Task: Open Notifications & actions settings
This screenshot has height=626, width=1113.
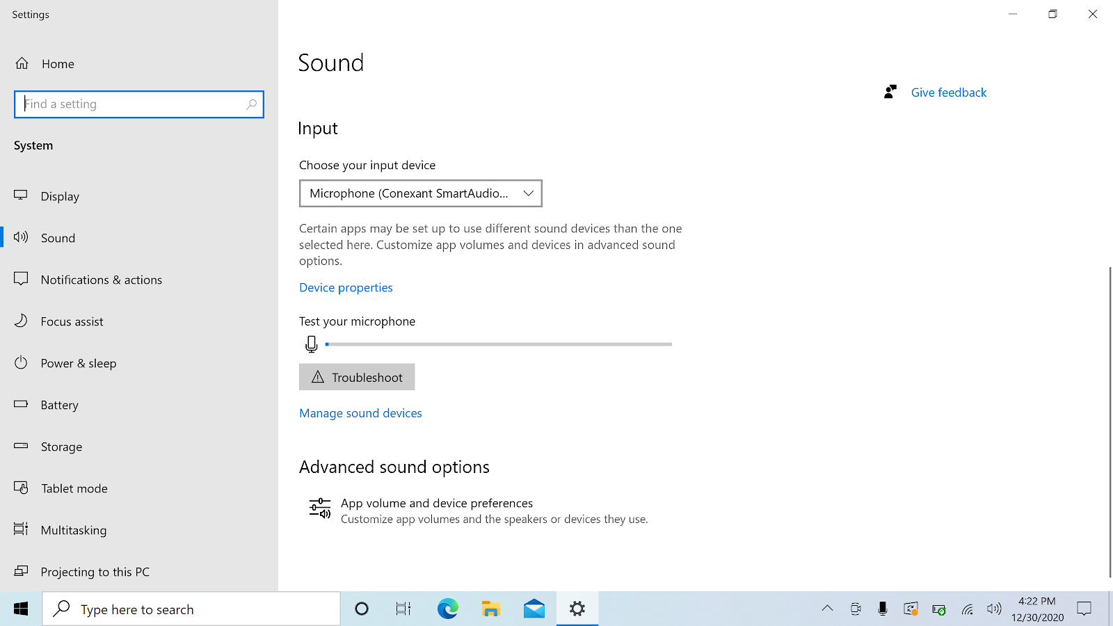Action: [139, 280]
